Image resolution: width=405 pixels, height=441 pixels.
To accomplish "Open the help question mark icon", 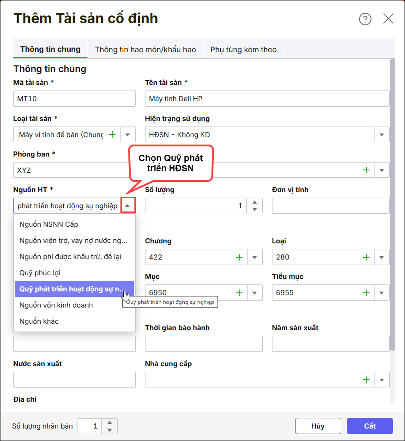I will tap(365, 19).
